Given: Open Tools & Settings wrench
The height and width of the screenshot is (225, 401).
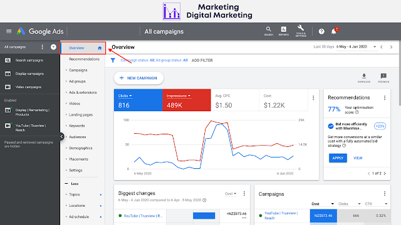Looking at the screenshot, I should coord(301,31).
